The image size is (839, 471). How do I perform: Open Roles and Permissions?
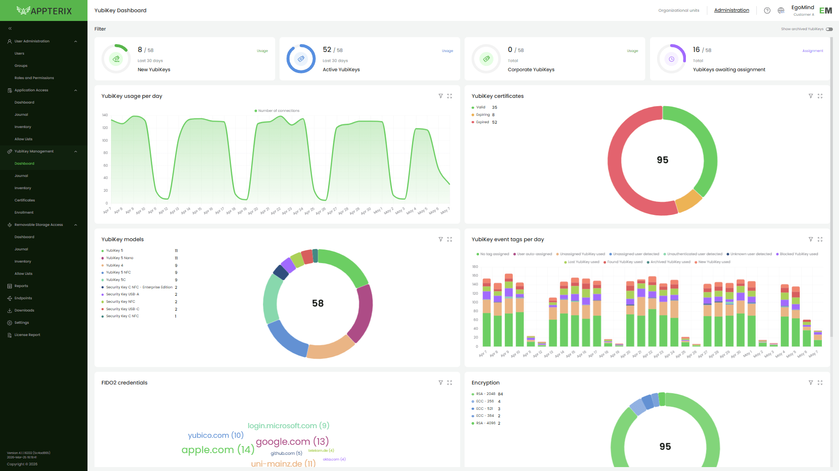click(34, 78)
